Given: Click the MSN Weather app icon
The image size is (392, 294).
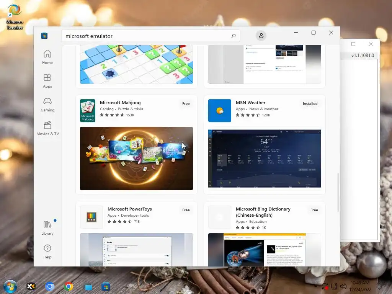Looking at the screenshot, I should coord(219,111).
